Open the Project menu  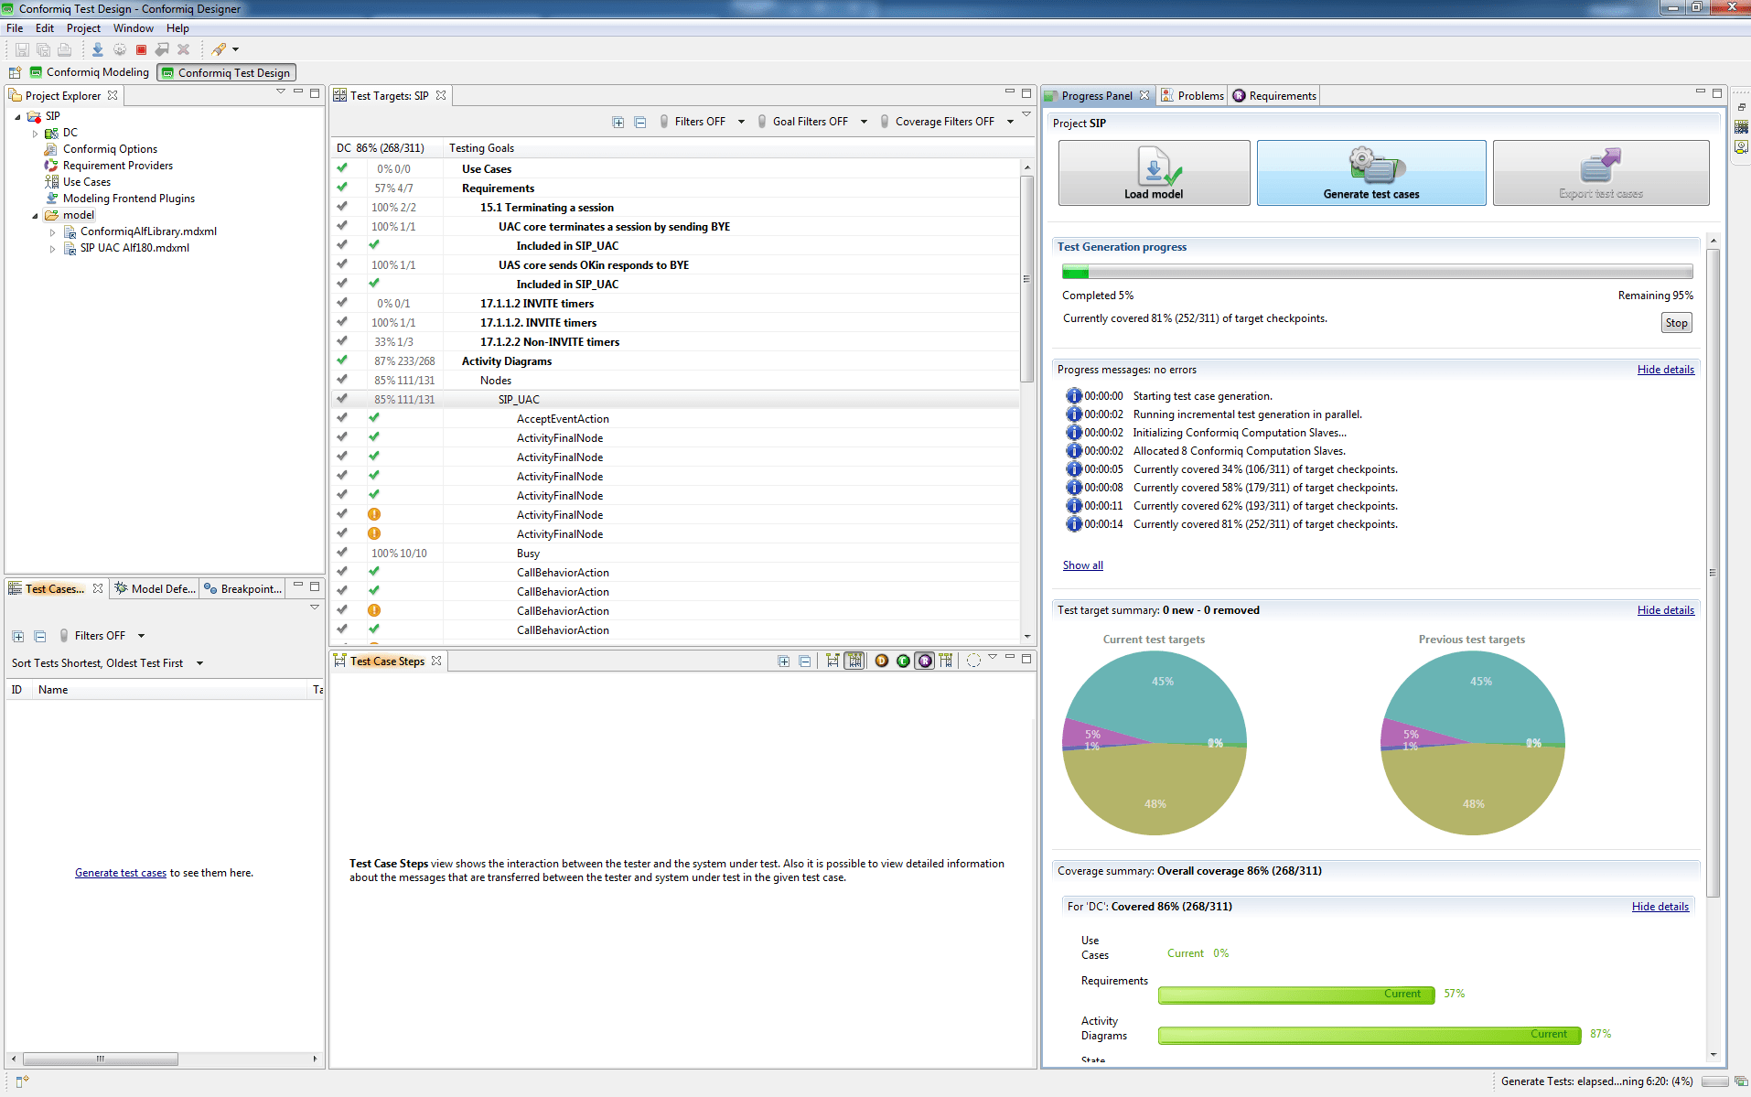(x=83, y=28)
